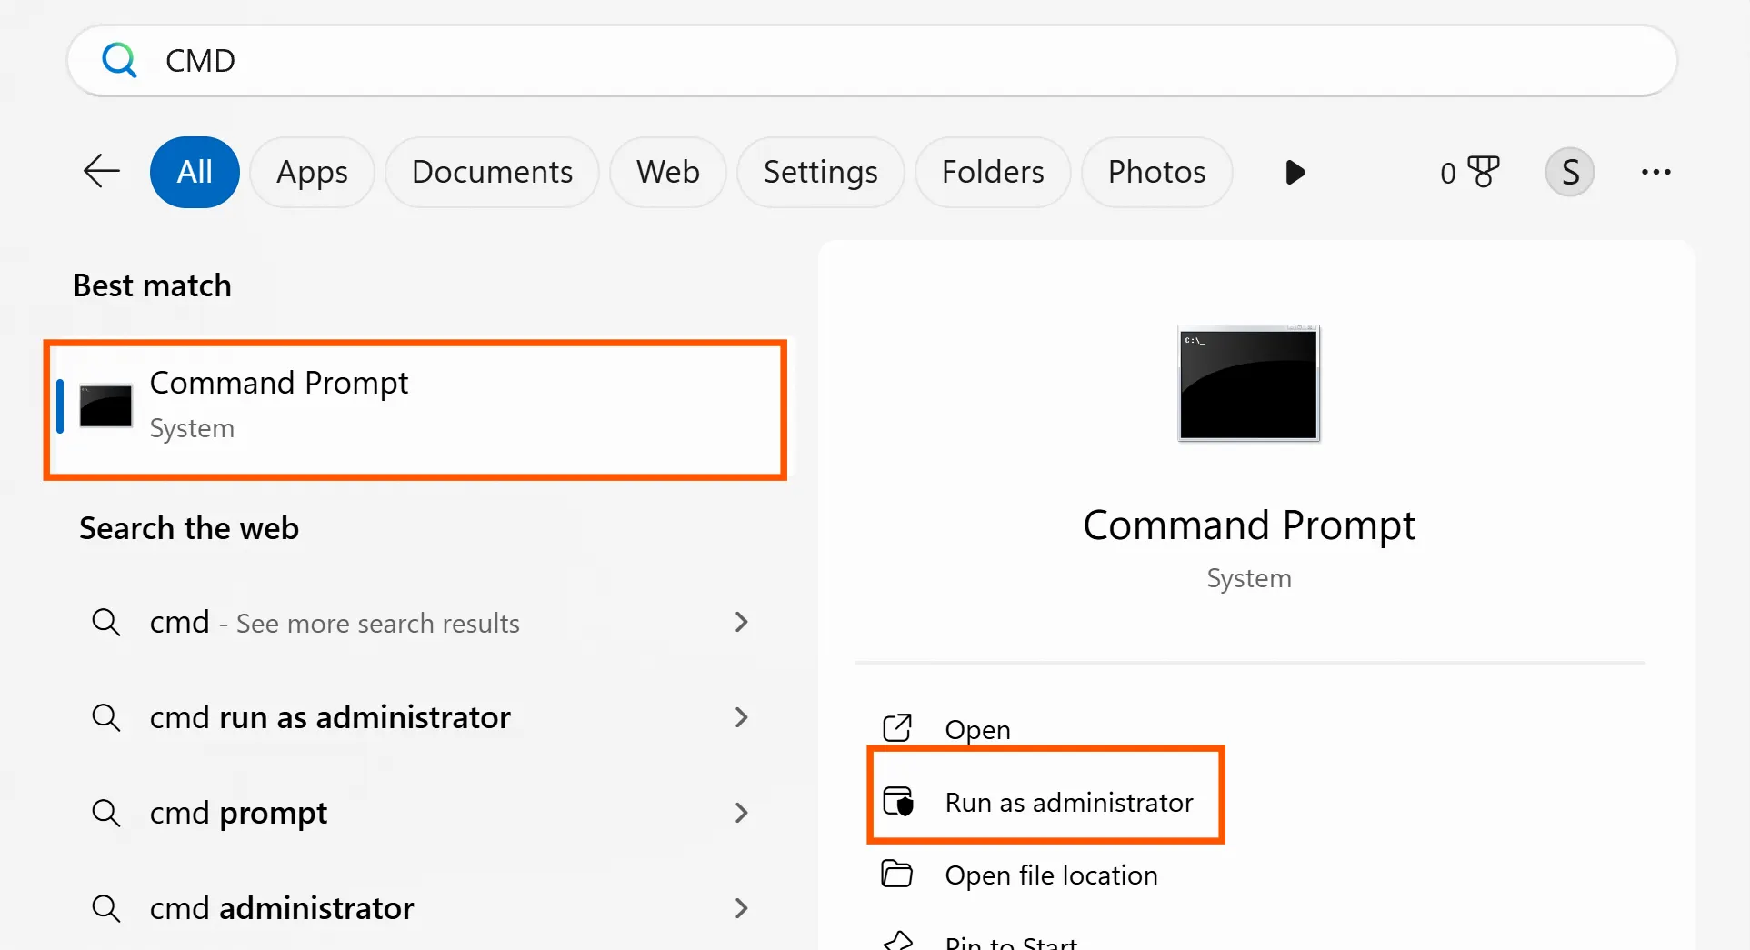
Task: Expand chevron for 'cmd administrator'
Action: click(x=741, y=908)
